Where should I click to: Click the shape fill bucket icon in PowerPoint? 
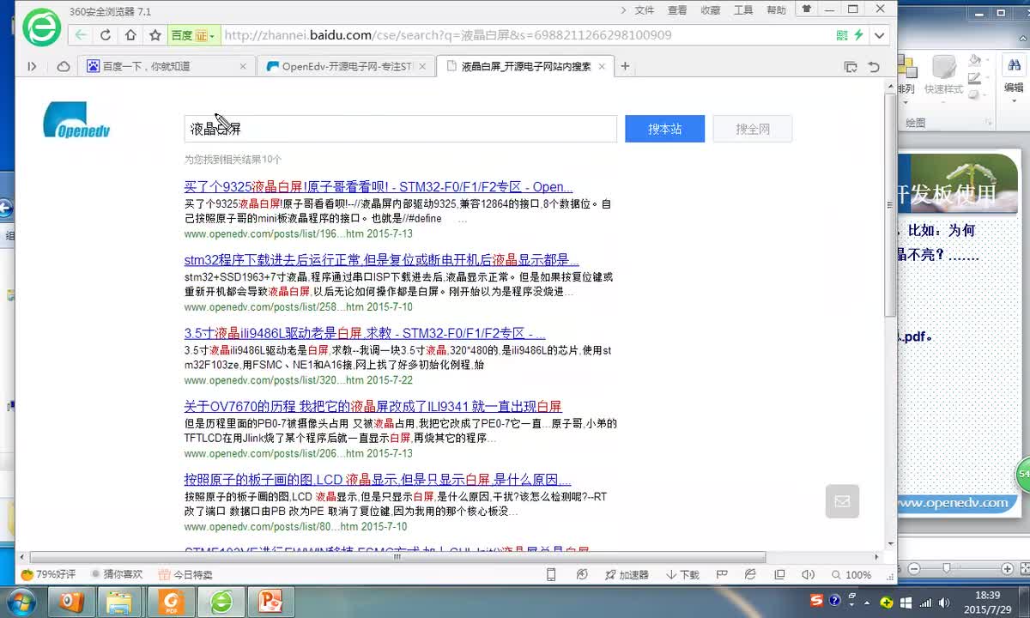pos(975,60)
